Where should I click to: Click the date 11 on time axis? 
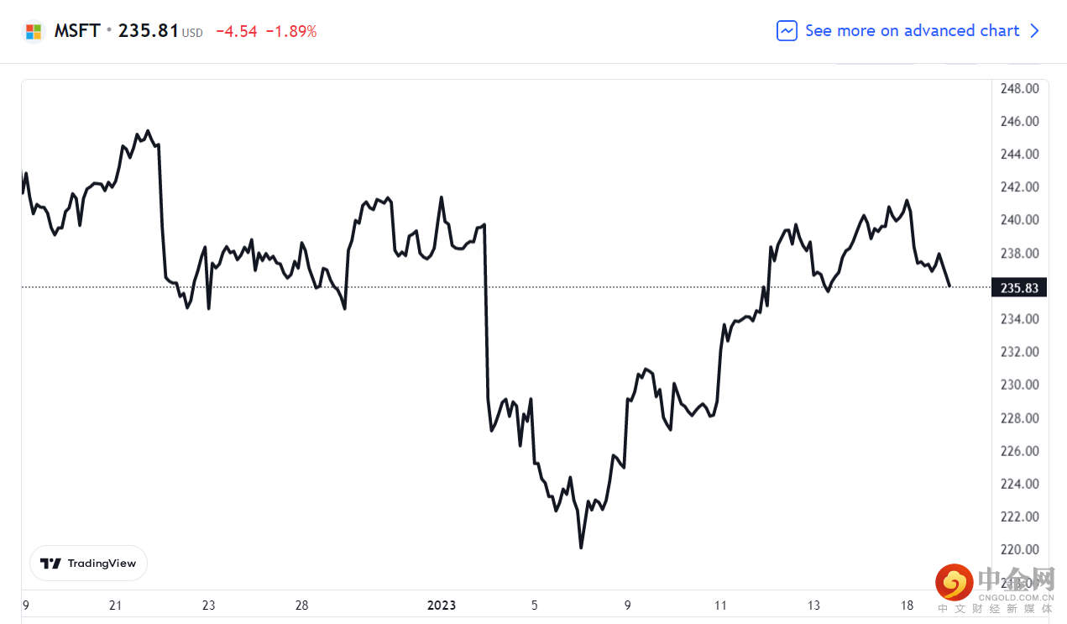[720, 606]
